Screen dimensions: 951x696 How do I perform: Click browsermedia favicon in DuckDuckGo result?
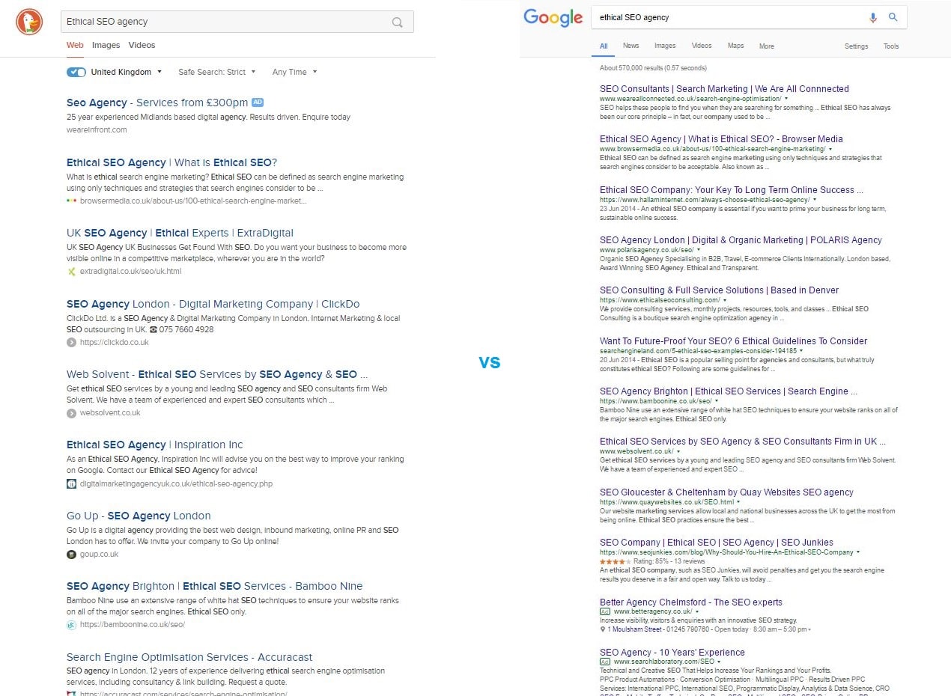tap(71, 201)
